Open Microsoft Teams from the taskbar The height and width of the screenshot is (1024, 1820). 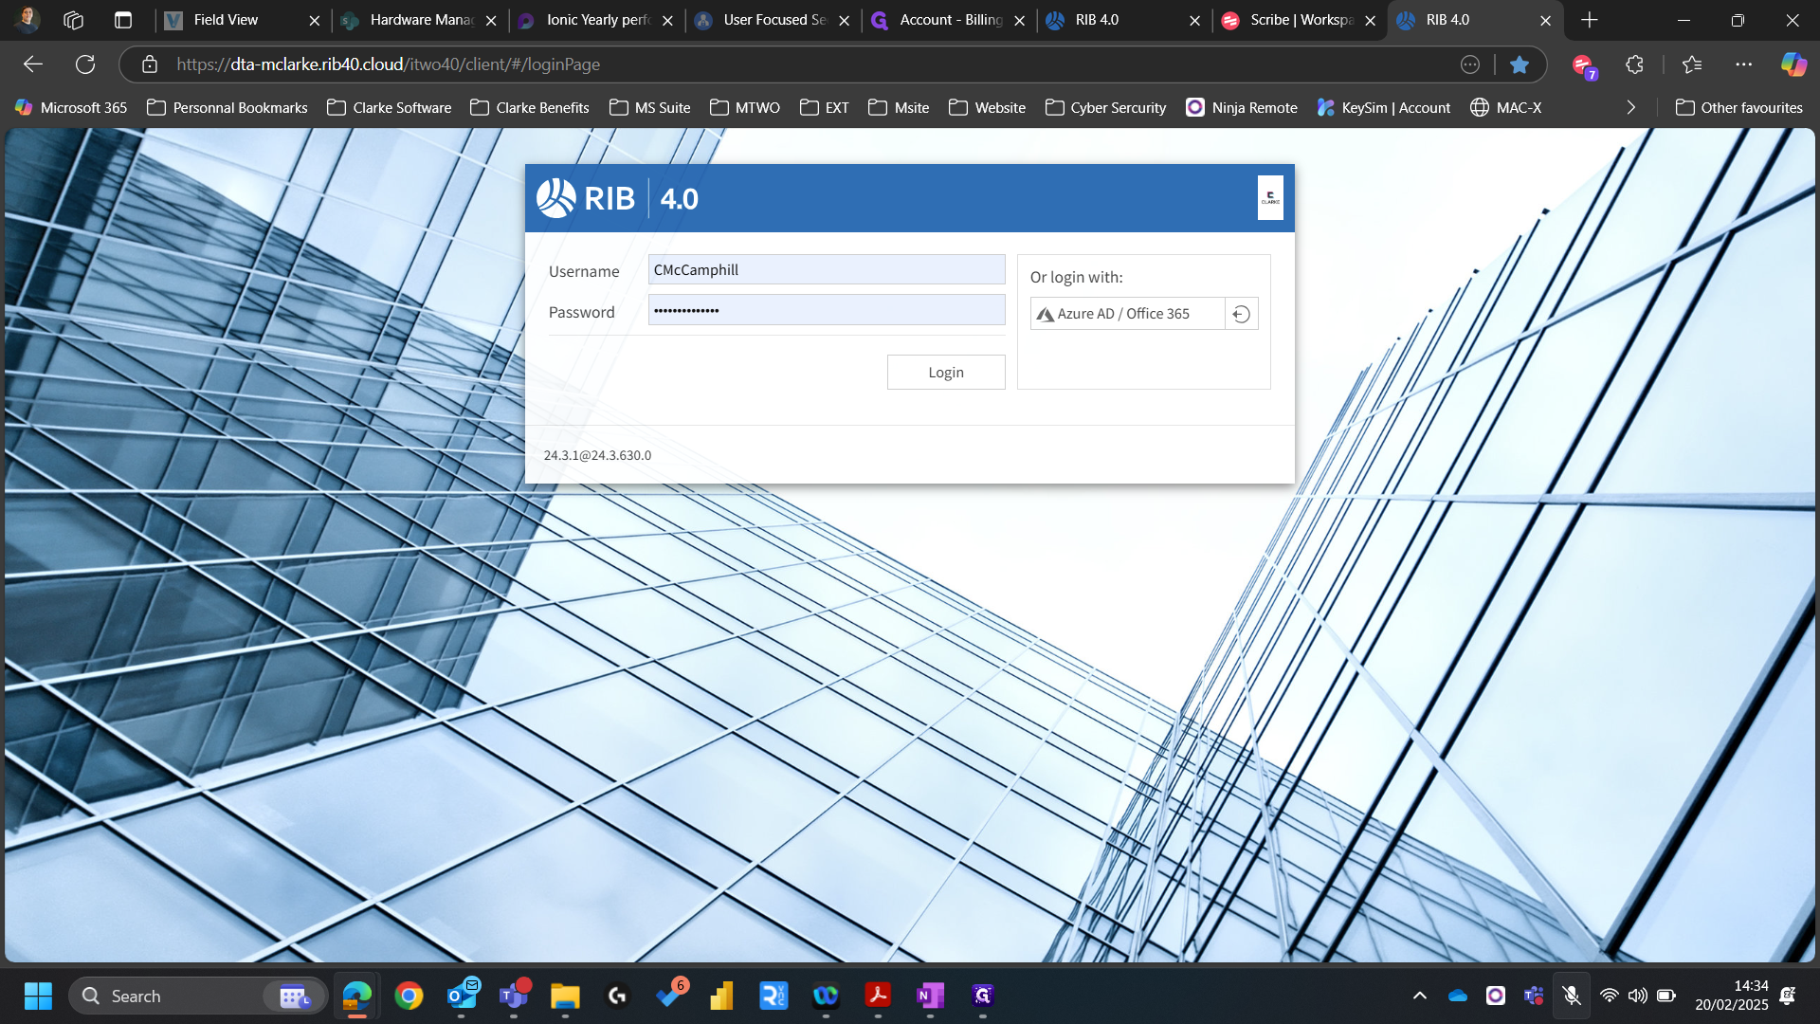pyautogui.click(x=513, y=996)
